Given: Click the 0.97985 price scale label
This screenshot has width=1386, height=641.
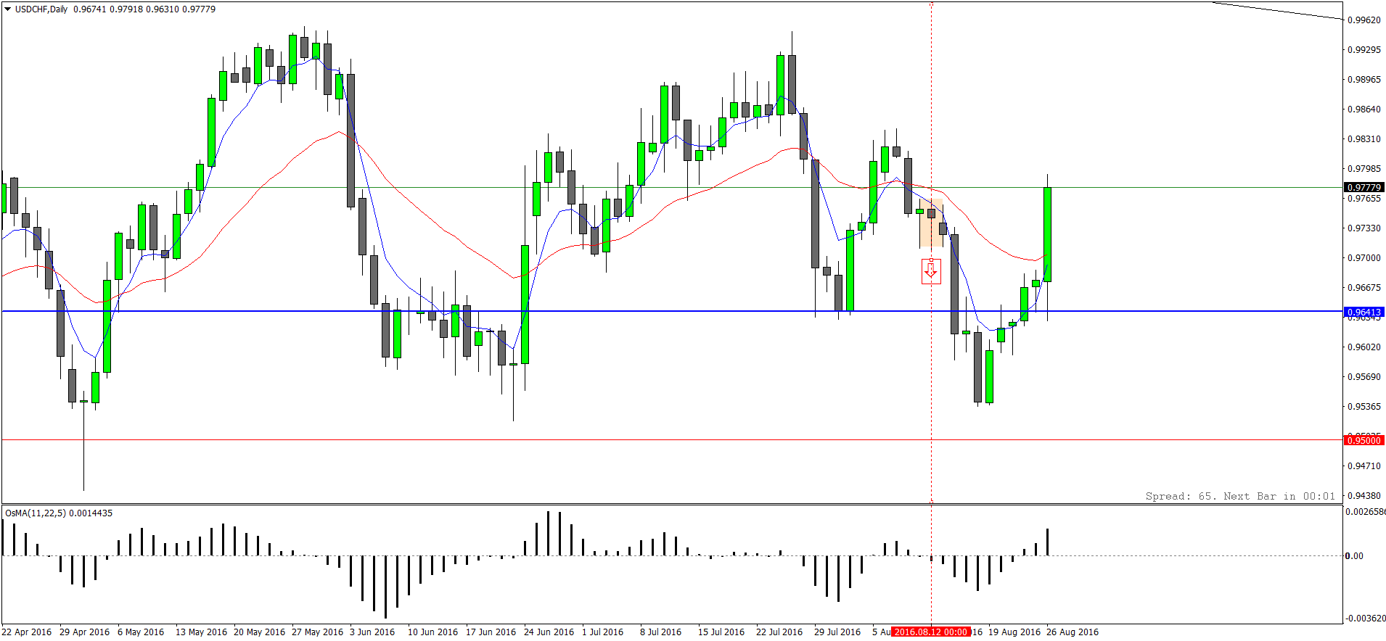Looking at the screenshot, I should click(1364, 168).
